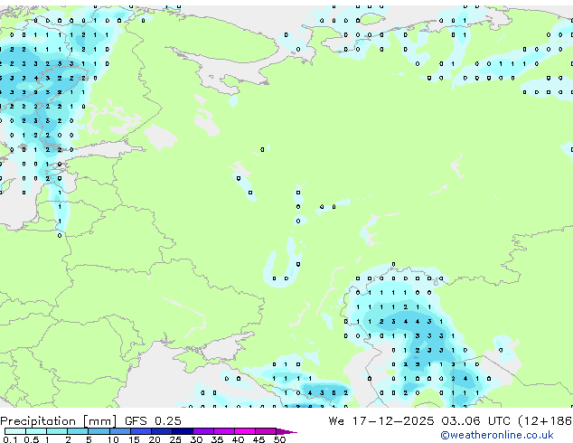
Task: Click the date '17-12-2025' text
Action: point(393,421)
